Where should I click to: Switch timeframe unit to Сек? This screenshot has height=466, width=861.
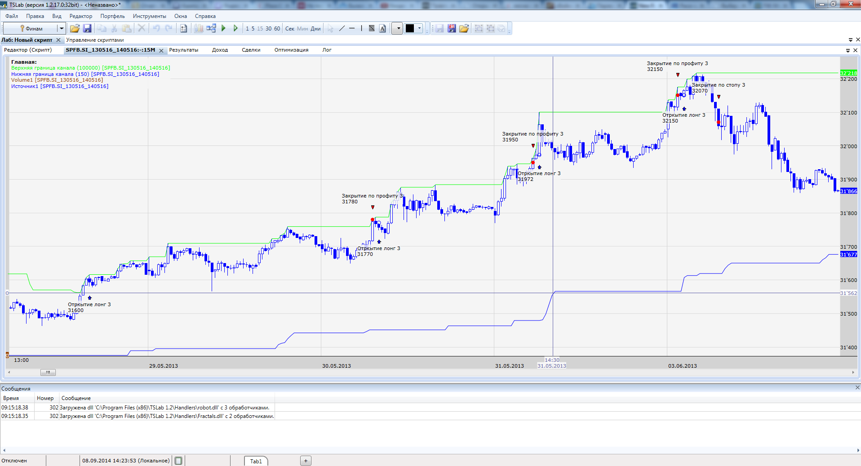[x=290, y=29]
